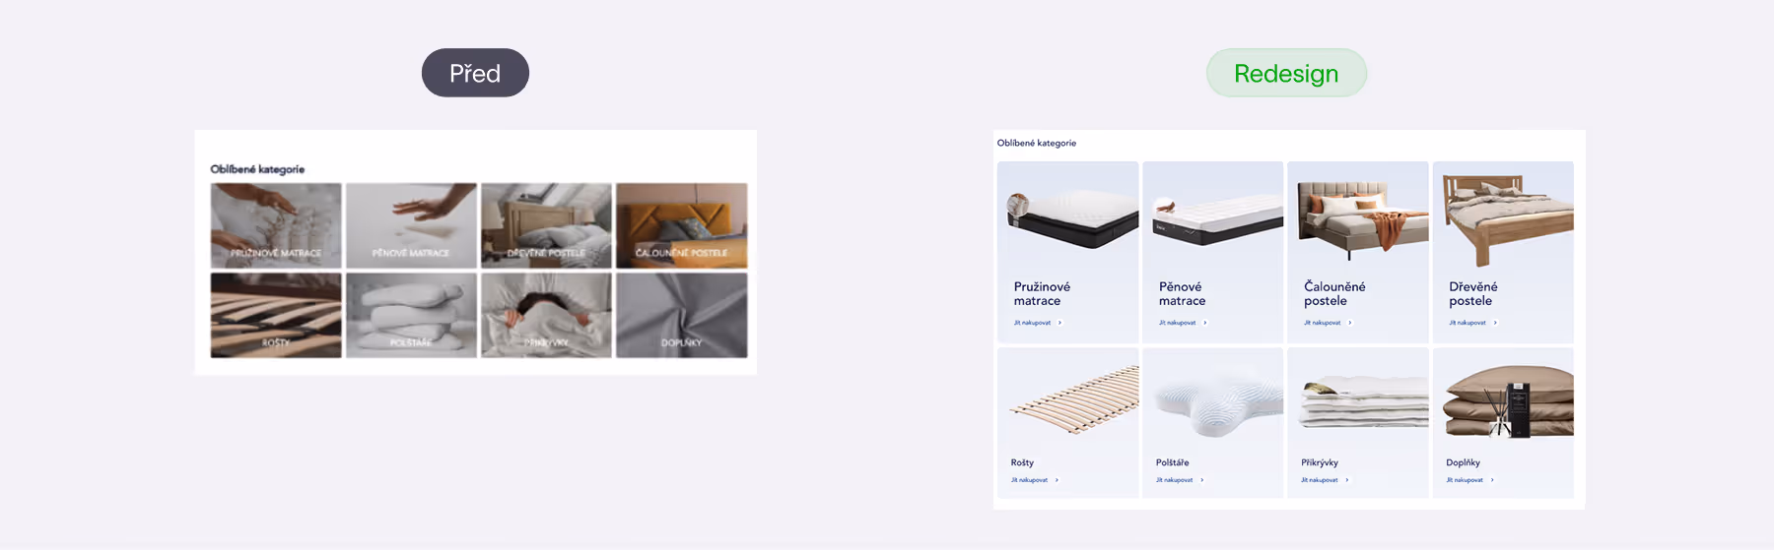This screenshot has height=550, width=1774.
Task: Click Jít nakupovat arrow under Polštáře
Action: [x=1201, y=480]
